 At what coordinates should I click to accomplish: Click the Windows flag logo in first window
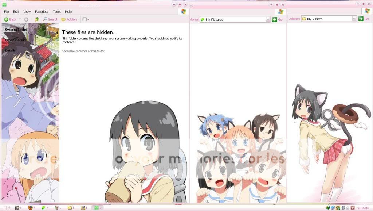click(x=183, y=11)
